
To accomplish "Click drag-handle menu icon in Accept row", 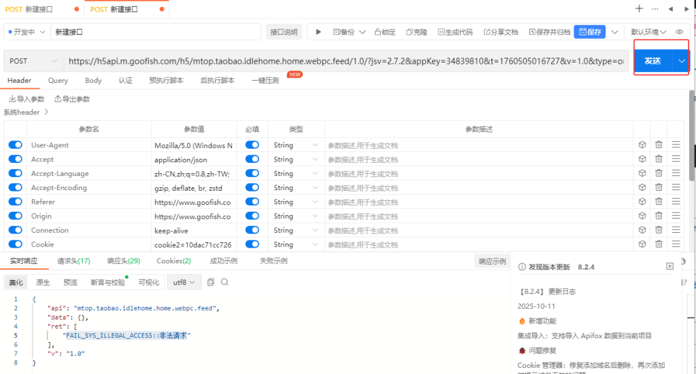I will [676, 159].
